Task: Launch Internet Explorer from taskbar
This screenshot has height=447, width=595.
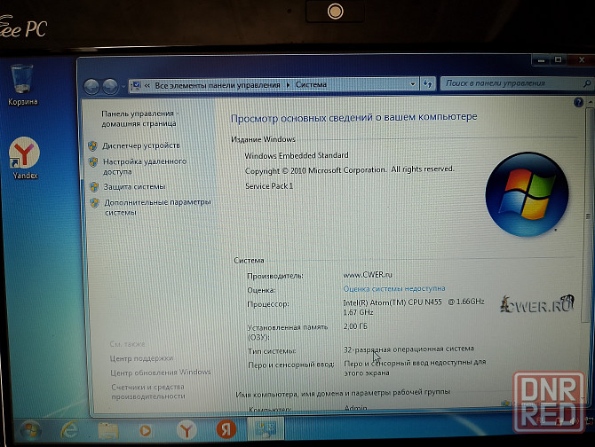Action: tap(69, 430)
